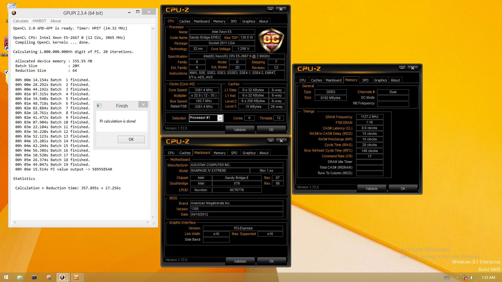
Task: Click the CAS# Latency 8.0 clocks value
Action: coord(370,128)
